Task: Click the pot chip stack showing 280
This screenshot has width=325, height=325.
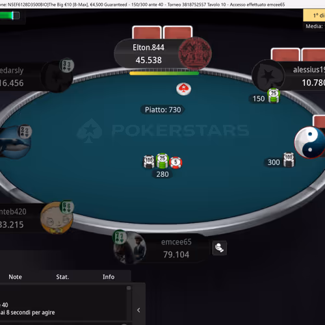Action: coord(162,162)
